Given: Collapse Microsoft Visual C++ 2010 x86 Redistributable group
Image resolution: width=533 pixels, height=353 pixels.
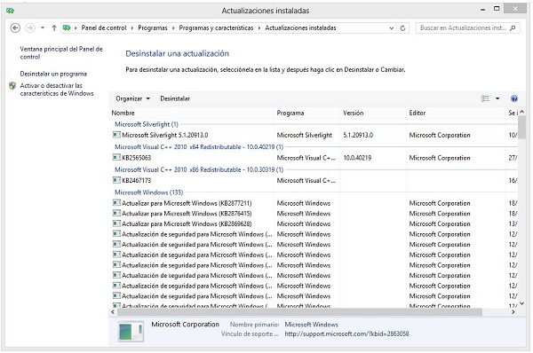Looking at the screenshot, I should (199, 169).
